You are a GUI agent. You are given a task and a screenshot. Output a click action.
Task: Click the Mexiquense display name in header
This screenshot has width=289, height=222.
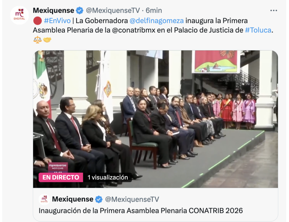coord(53,10)
